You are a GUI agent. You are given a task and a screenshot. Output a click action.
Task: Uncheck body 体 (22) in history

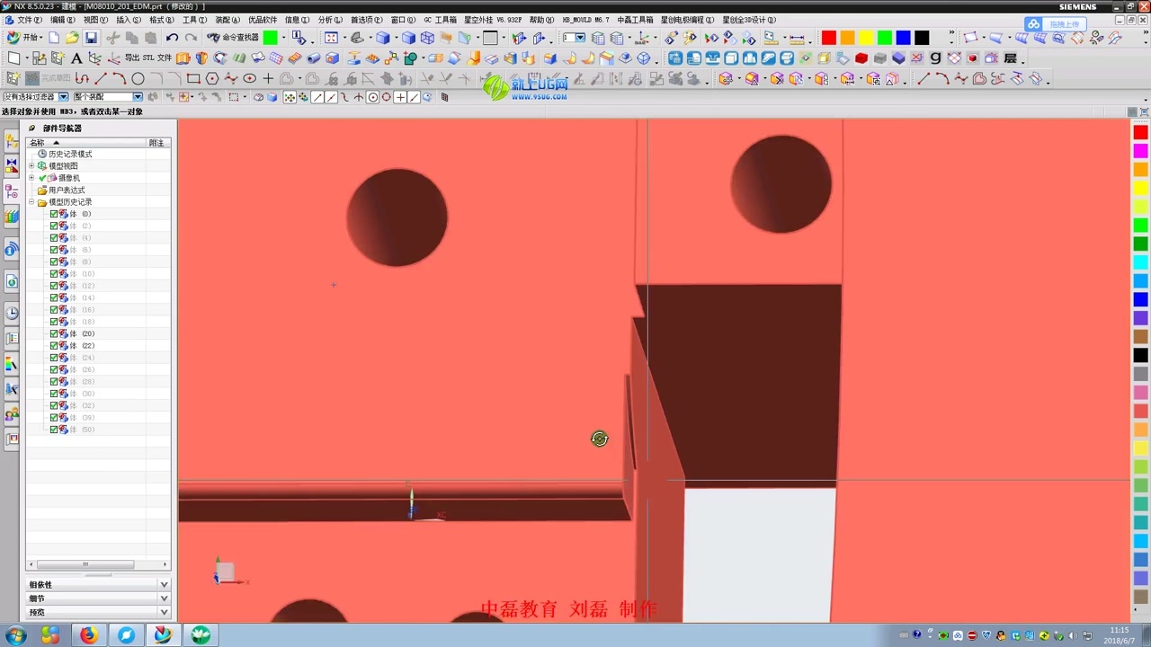pyautogui.click(x=54, y=346)
